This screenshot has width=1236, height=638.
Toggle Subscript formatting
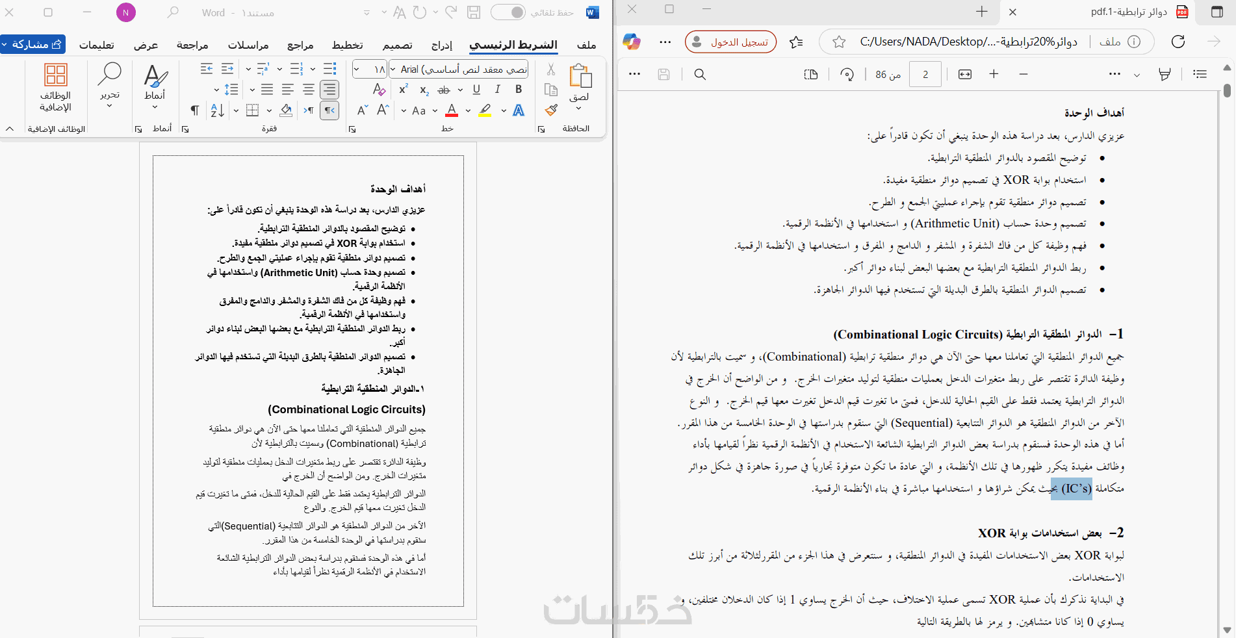coord(424,90)
